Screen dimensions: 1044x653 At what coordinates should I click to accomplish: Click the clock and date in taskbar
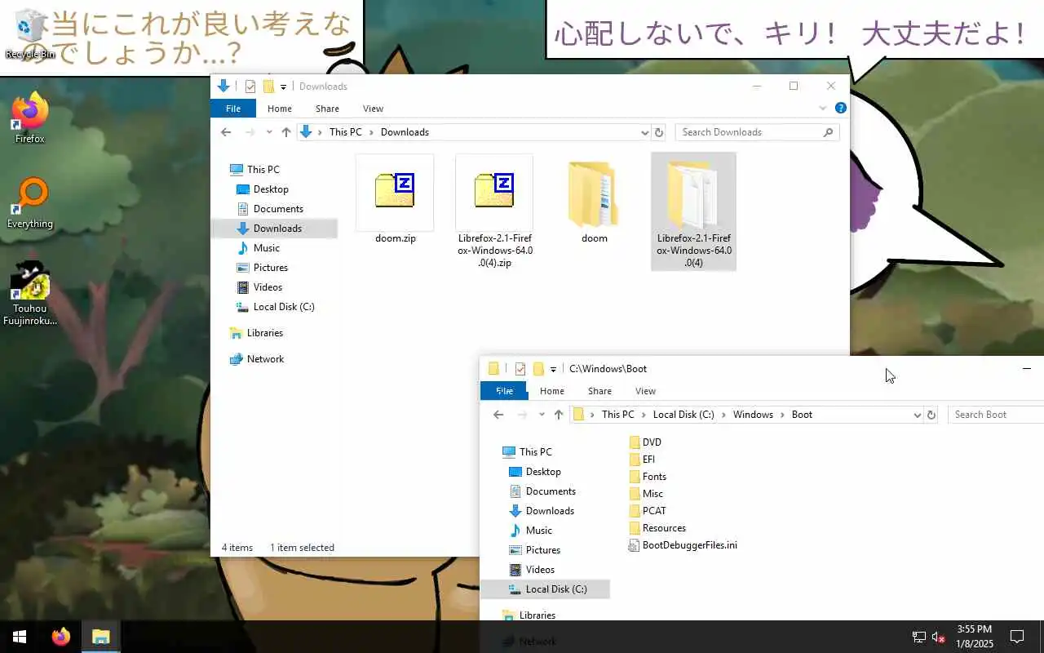point(975,637)
